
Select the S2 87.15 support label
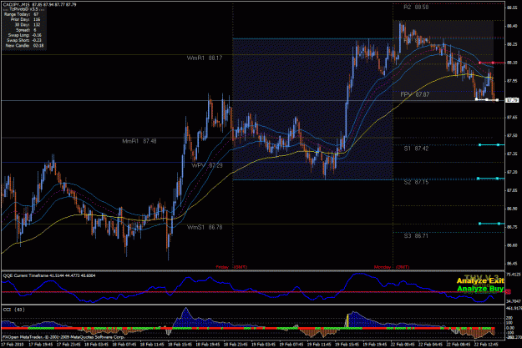(416, 182)
